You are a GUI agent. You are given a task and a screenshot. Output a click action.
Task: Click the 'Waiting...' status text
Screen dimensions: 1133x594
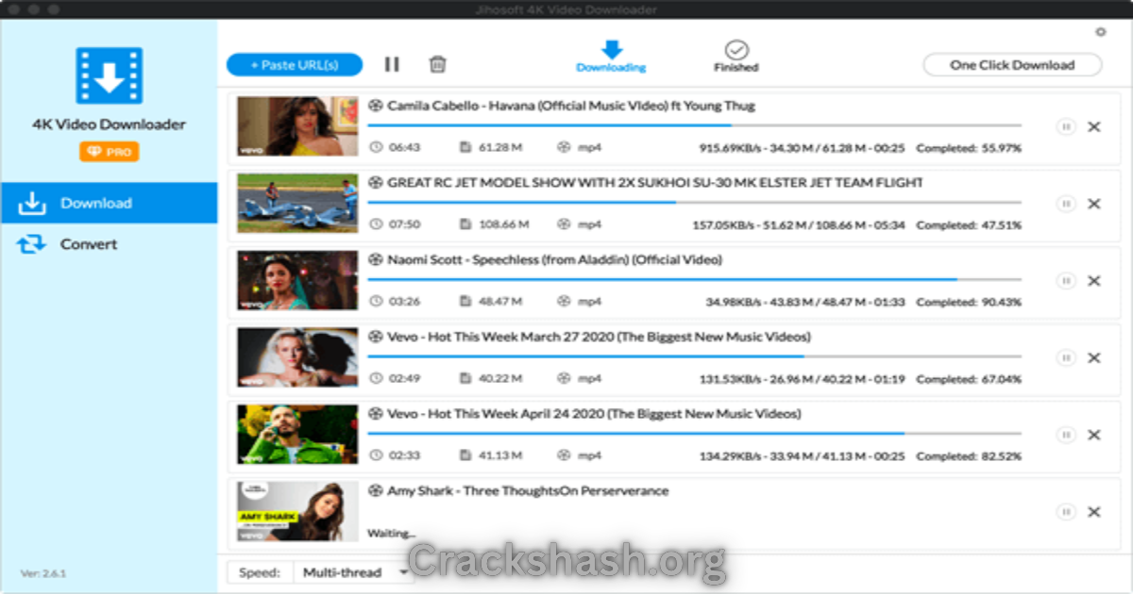391,534
